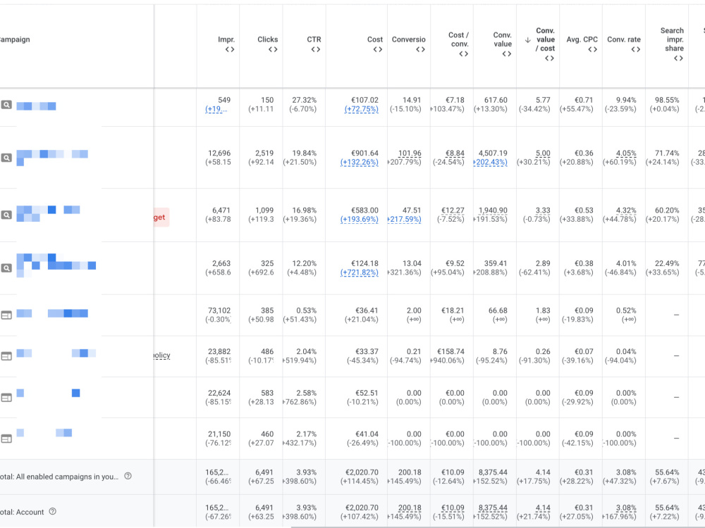
Task: Select the 4,507.19 conversion value cell
Action: tap(493, 153)
